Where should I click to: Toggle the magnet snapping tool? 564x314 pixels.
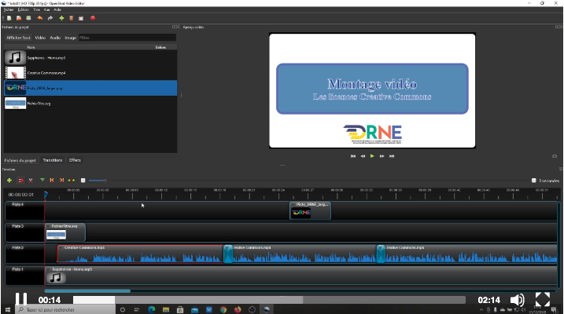tap(21, 180)
